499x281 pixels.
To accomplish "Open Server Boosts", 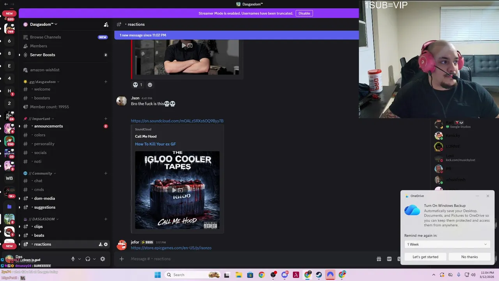I will point(65,55).
